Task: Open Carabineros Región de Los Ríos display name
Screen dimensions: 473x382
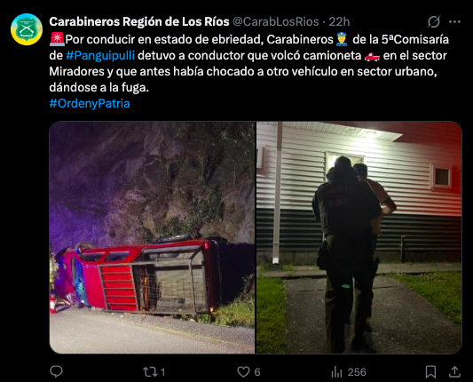Action: 139,21
